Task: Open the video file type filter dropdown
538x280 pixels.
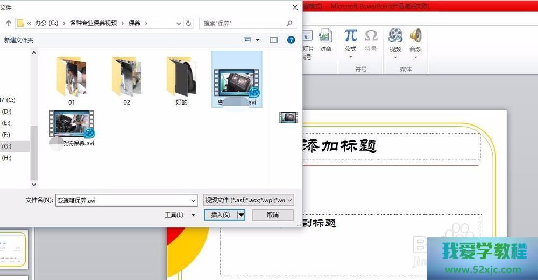Action: click(x=249, y=200)
